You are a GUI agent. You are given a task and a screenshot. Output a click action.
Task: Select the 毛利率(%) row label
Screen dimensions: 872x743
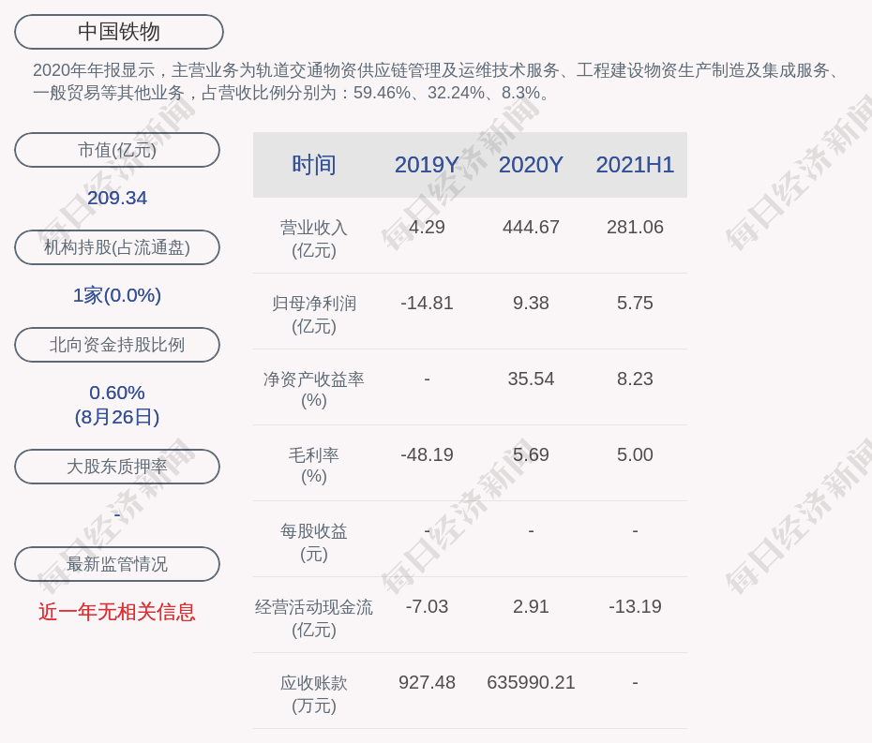click(x=314, y=466)
